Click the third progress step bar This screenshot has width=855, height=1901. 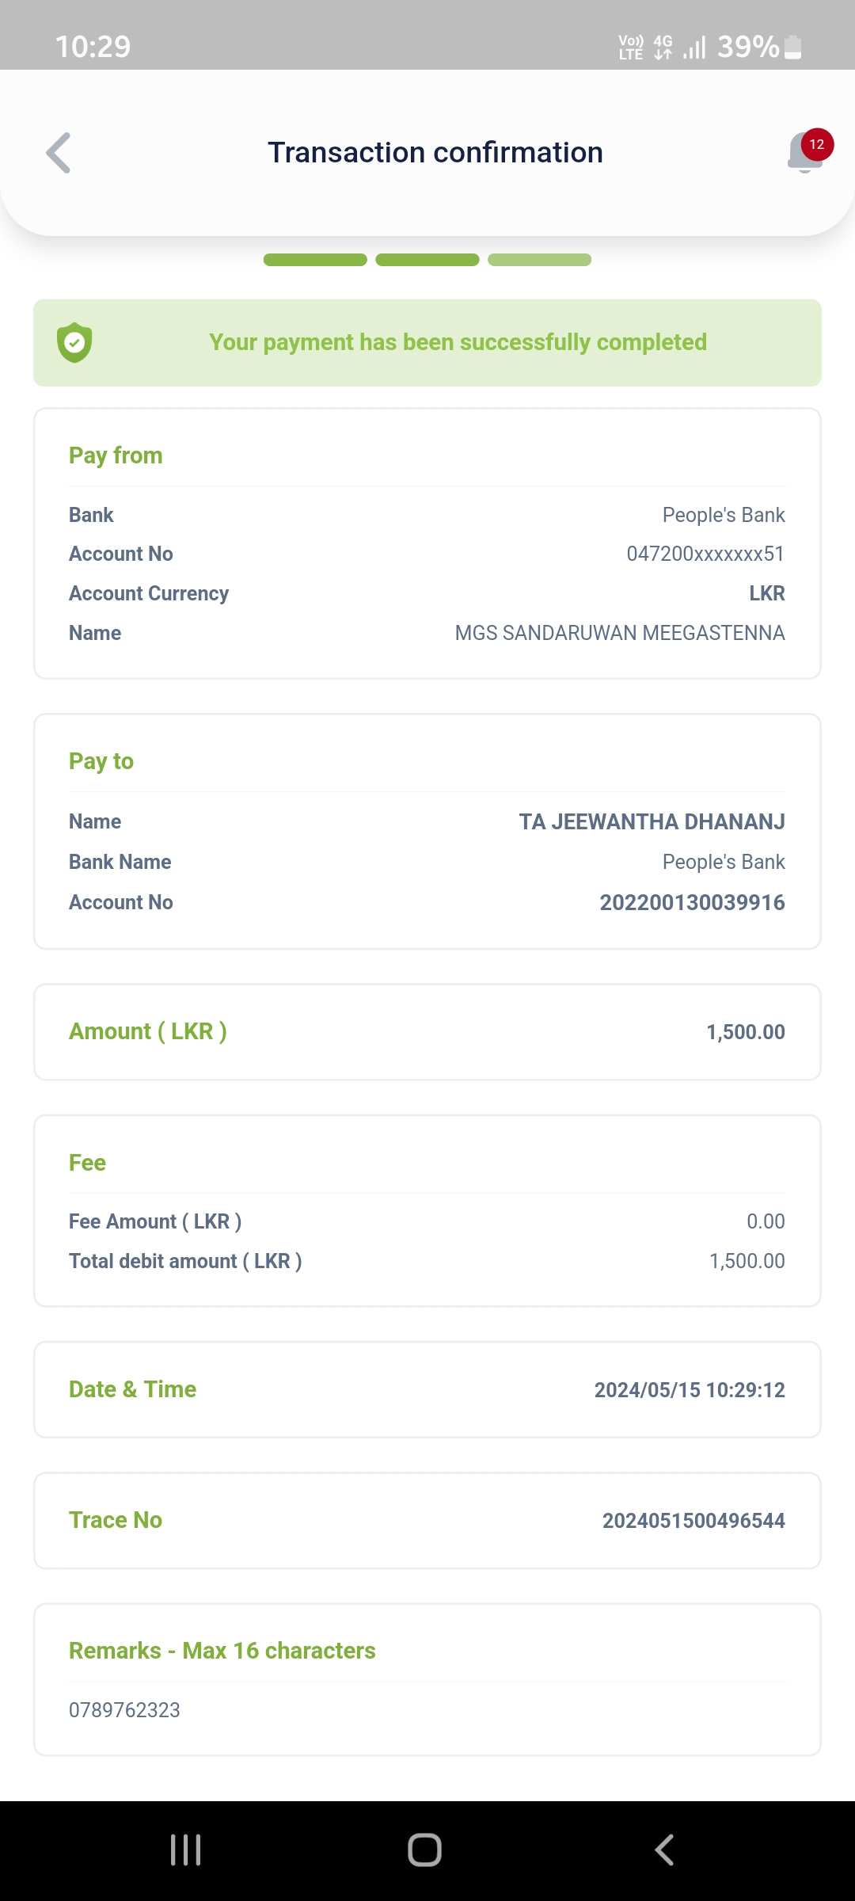coord(540,260)
